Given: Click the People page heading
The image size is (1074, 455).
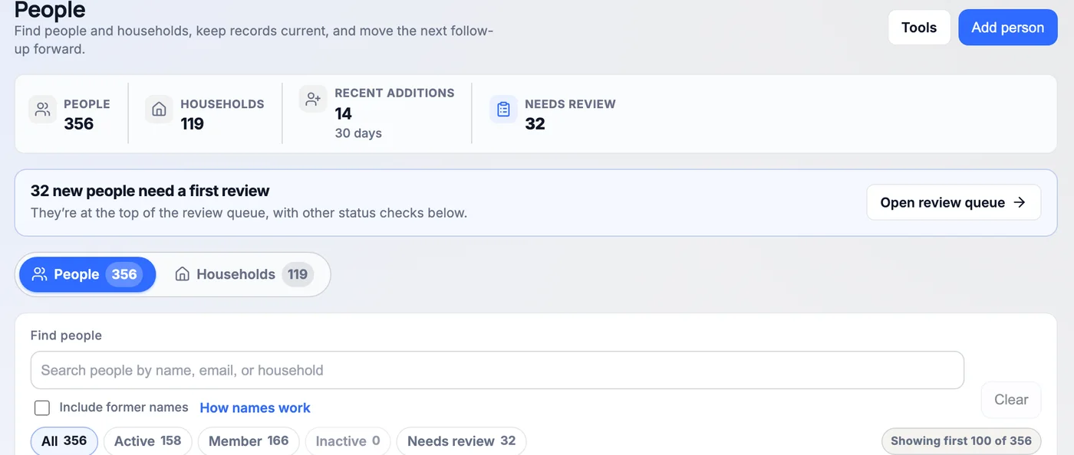Looking at the screenshot, I should [x=50, y=10].
